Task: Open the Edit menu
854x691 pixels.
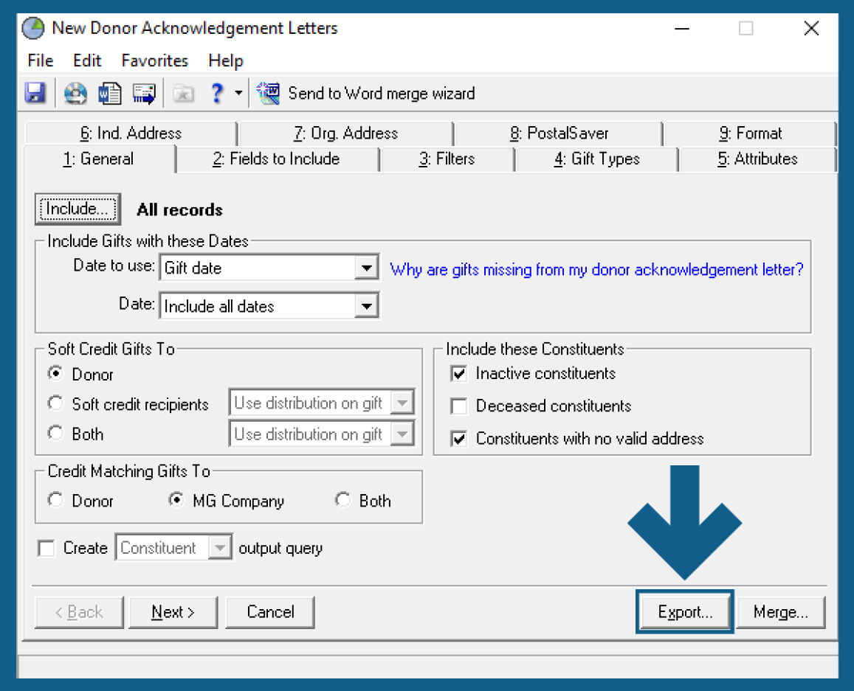Action: [x=87, y=60]
